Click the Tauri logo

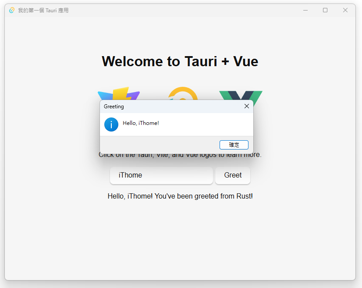coord(183,93)
